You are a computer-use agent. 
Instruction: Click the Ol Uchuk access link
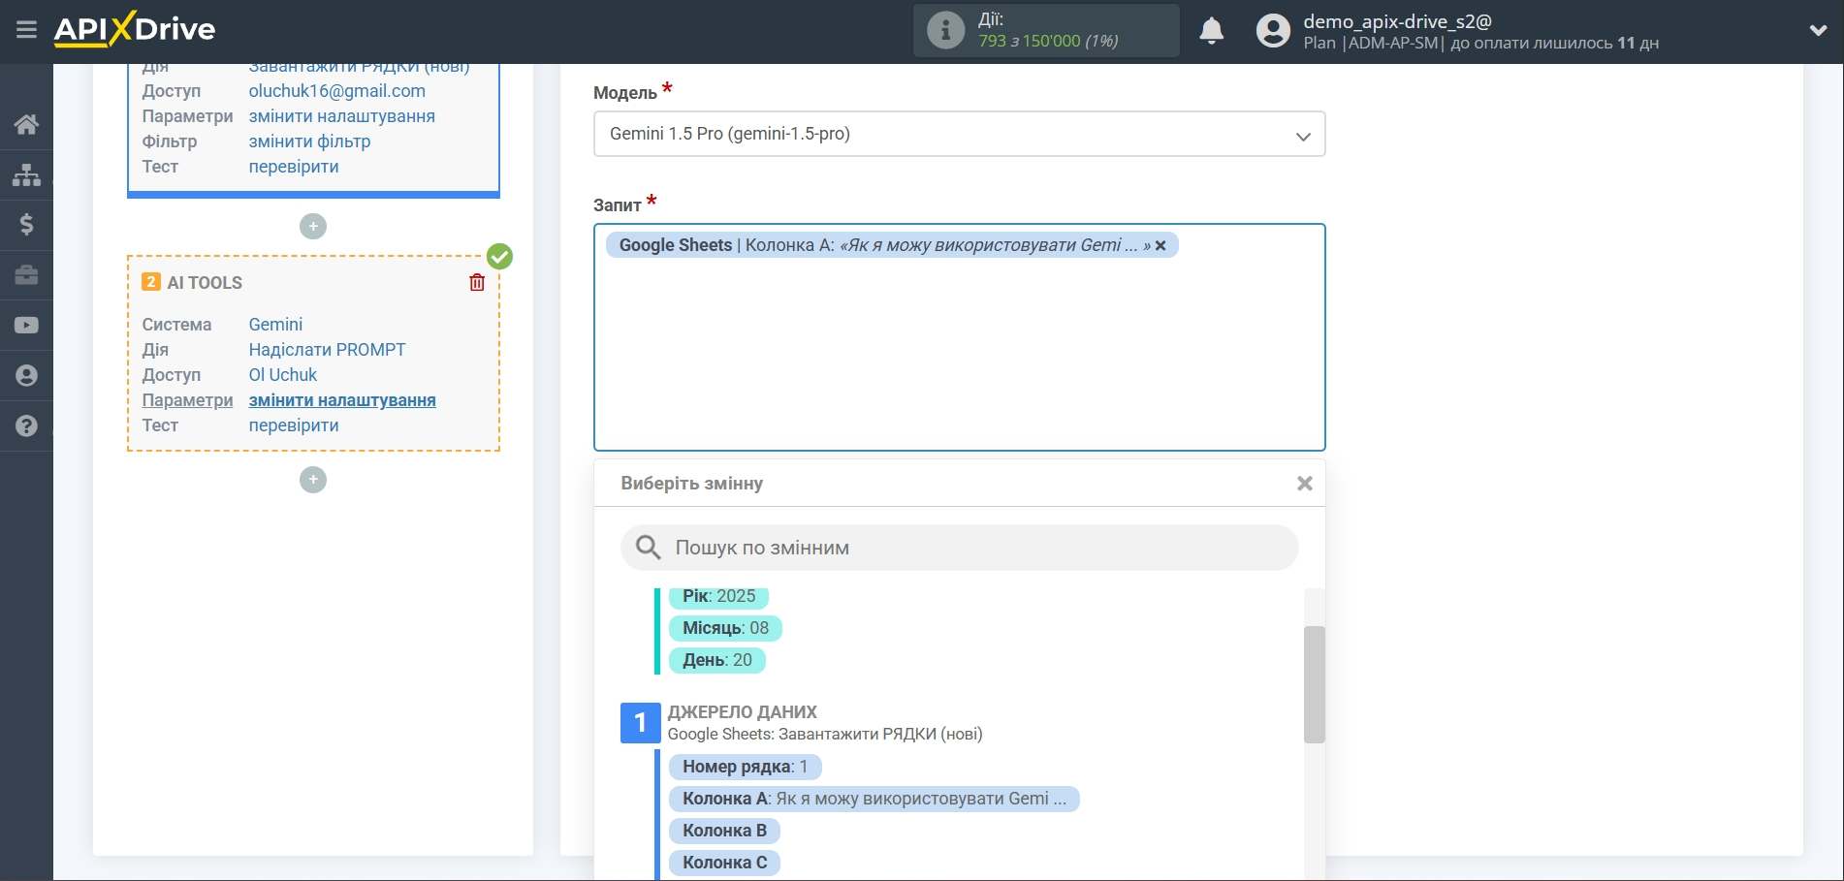point(283,375)
